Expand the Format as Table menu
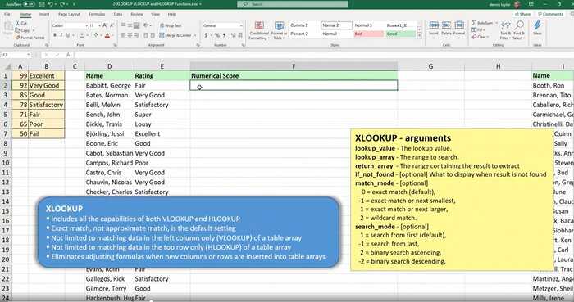Viewport: 574px width, 302px height. point(280,30)
